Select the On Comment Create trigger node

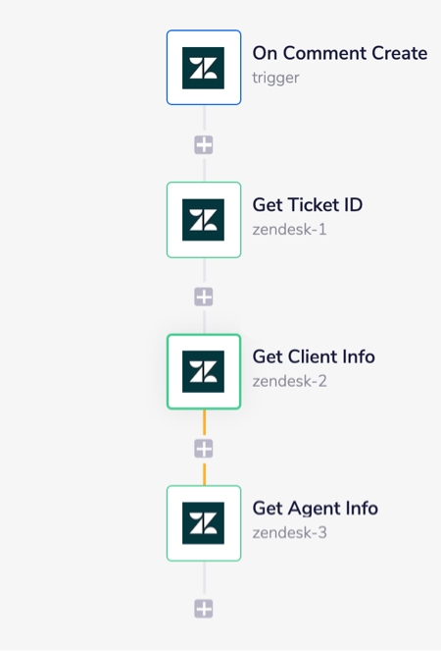tap(204, 67)
